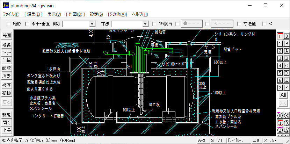This screenshot has width=290, height=144.
Task: Choose the ｺｰﾅｰ corner tool
Action: point(7,52)
